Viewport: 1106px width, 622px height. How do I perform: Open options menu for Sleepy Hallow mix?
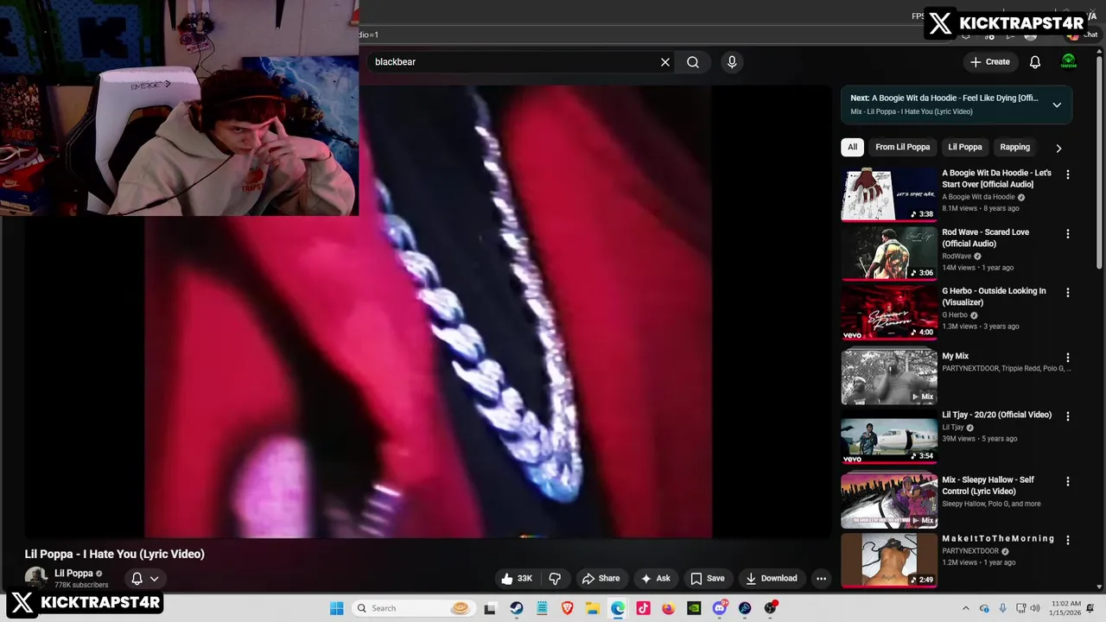coord(1068,481)
